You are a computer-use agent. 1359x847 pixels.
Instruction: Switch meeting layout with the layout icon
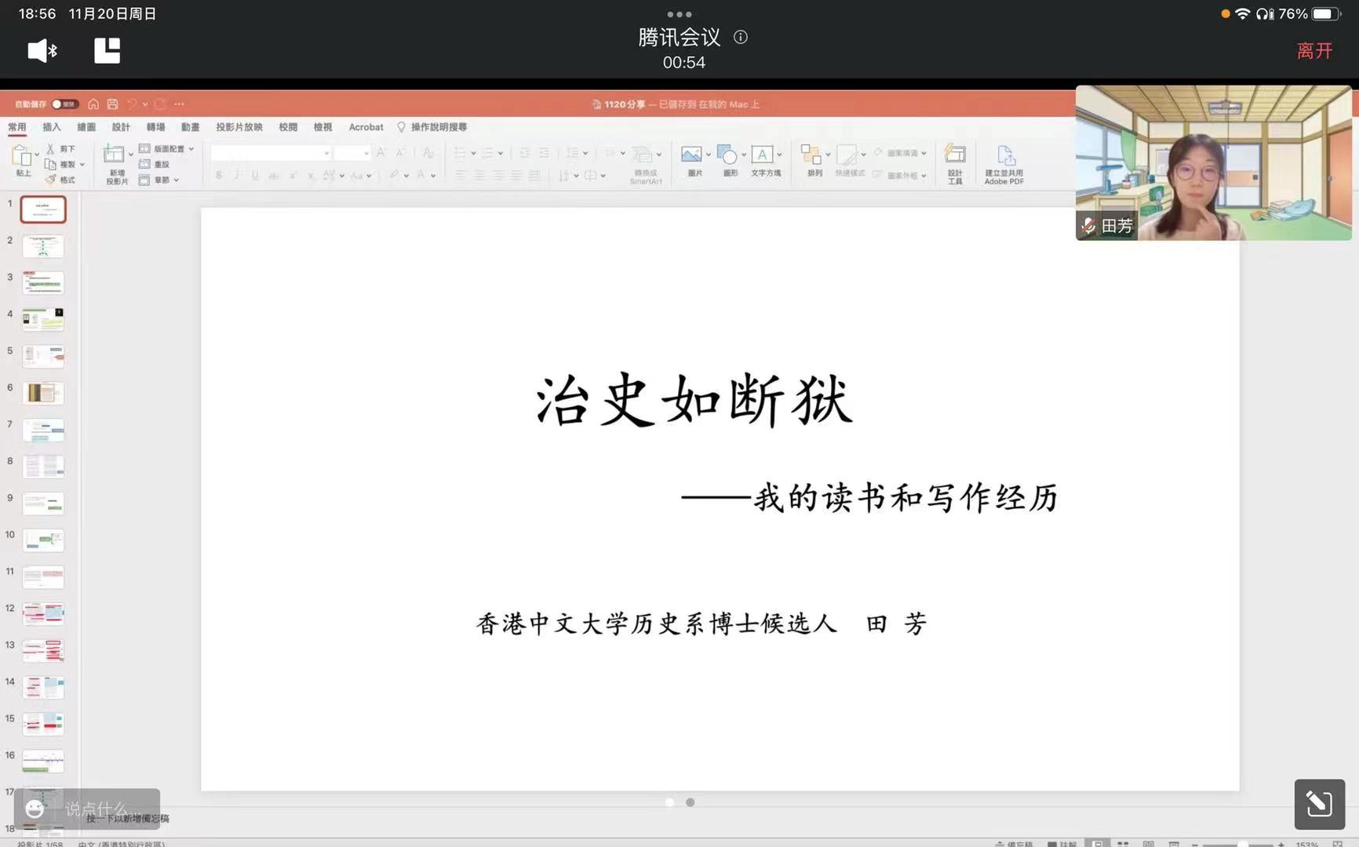pyautogui.click(x=107, y=52)
